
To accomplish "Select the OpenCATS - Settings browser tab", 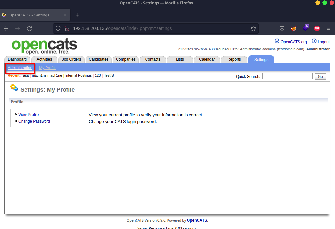I will click(x=35, y=15).
